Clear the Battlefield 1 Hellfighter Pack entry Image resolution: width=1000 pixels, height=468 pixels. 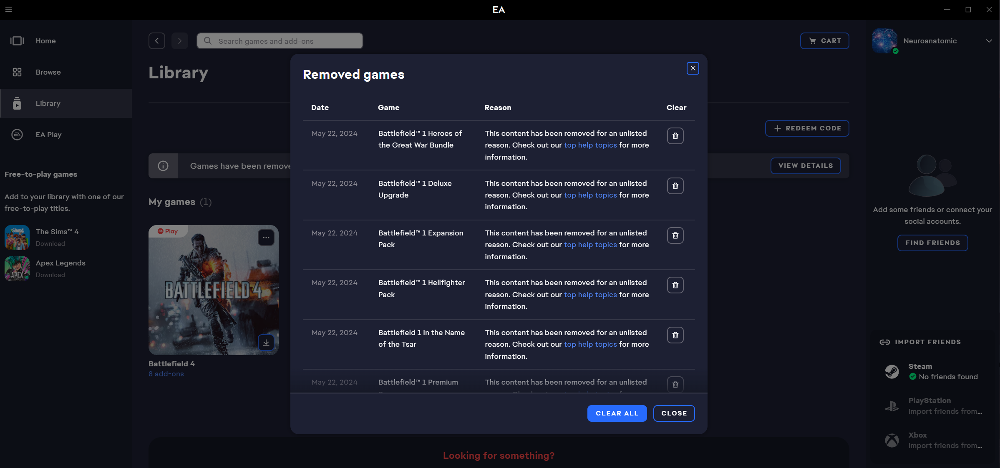coord(675,285)
